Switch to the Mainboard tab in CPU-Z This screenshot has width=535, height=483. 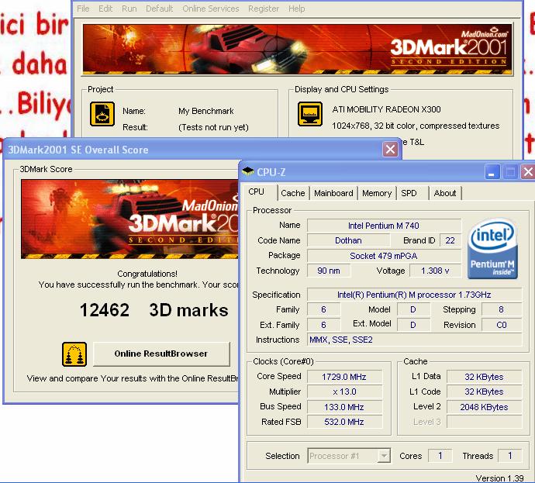point(333,193)
